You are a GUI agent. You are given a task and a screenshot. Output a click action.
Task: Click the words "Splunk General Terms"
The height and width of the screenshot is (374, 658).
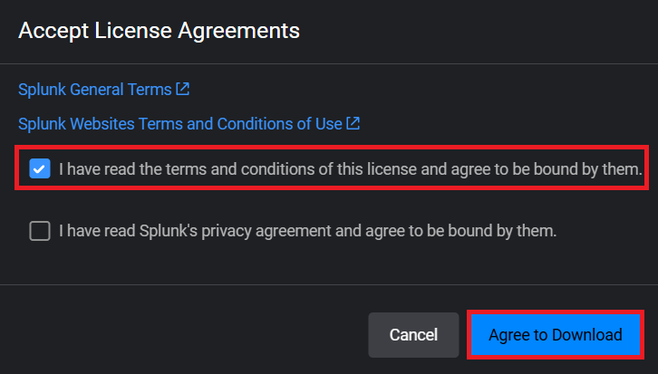[95, 90]
